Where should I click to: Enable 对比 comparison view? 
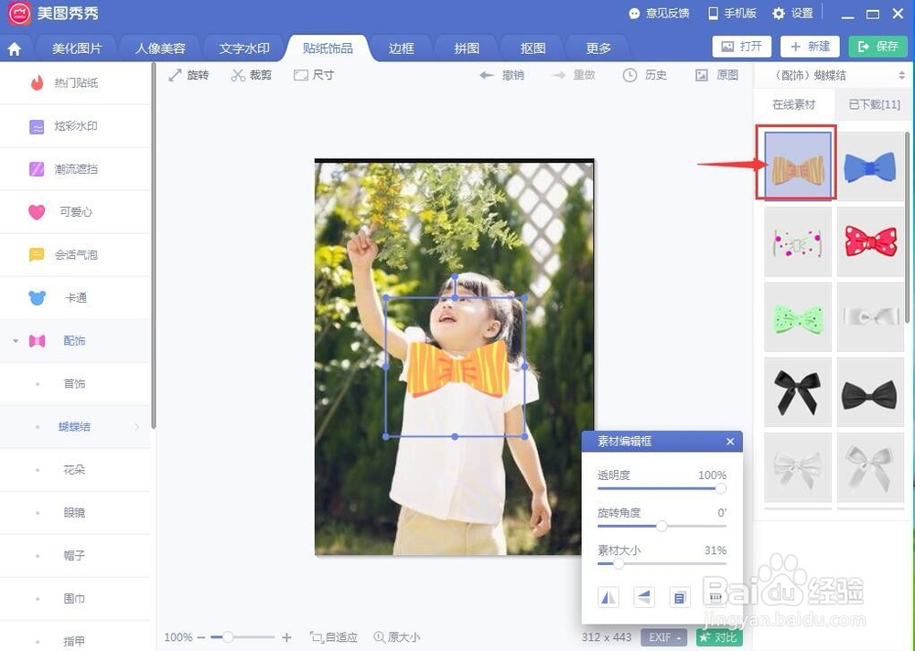coord(719,637)
